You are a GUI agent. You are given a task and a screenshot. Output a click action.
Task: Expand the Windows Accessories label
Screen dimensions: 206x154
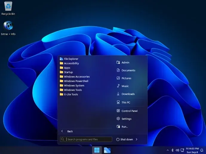click(77, 77)
